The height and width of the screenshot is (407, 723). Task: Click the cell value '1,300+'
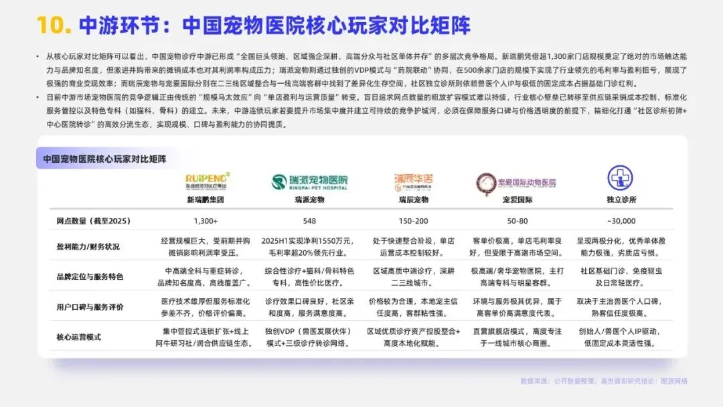[x=206, y=221]
